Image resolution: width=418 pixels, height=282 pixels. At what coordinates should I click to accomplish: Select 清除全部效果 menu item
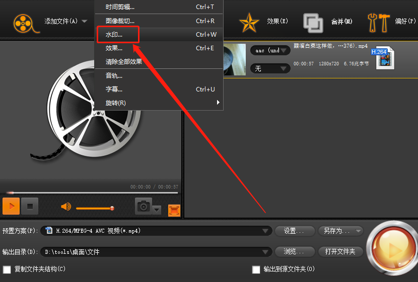[159, 62]
